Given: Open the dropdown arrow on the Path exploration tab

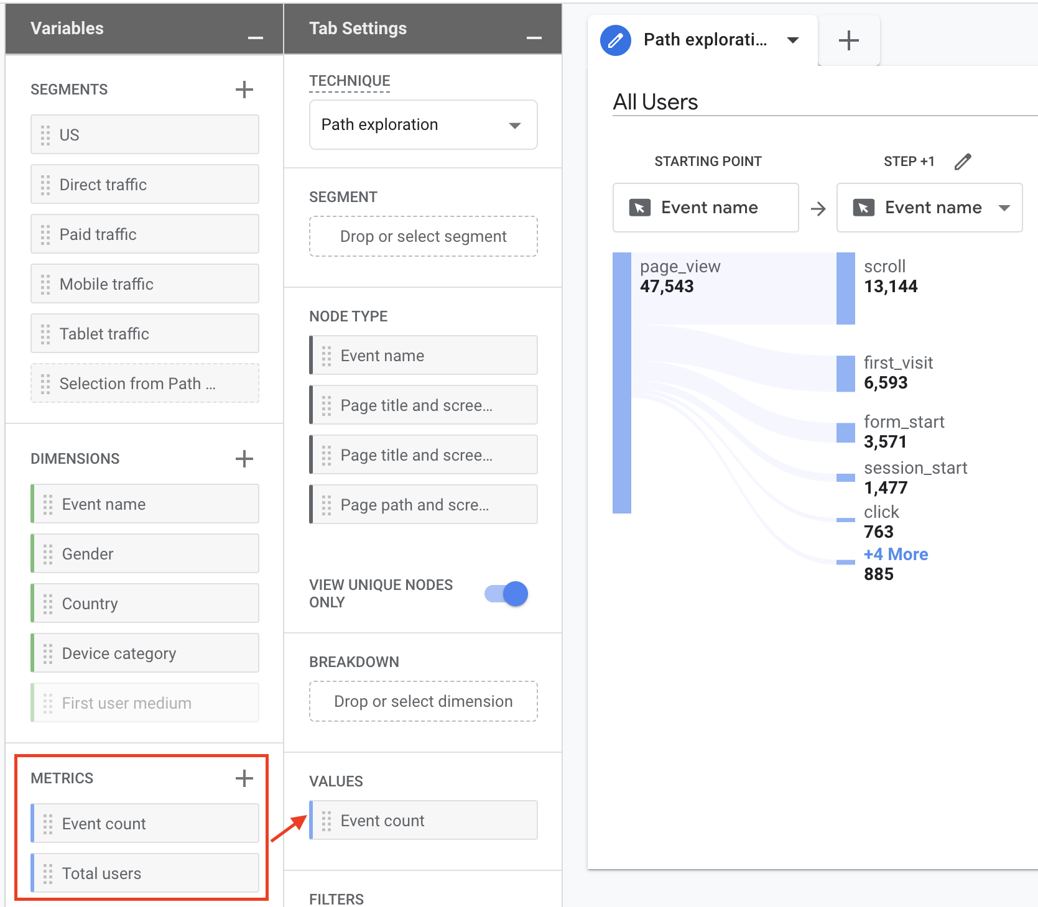Looking at the screenshot, I should 793,40.
